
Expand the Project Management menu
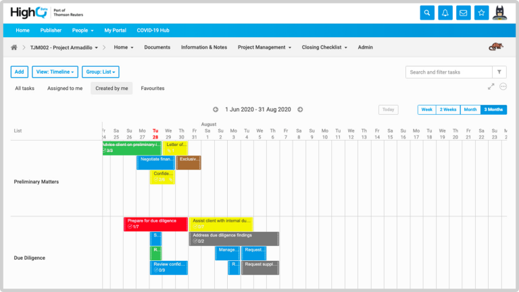(264, 47)
